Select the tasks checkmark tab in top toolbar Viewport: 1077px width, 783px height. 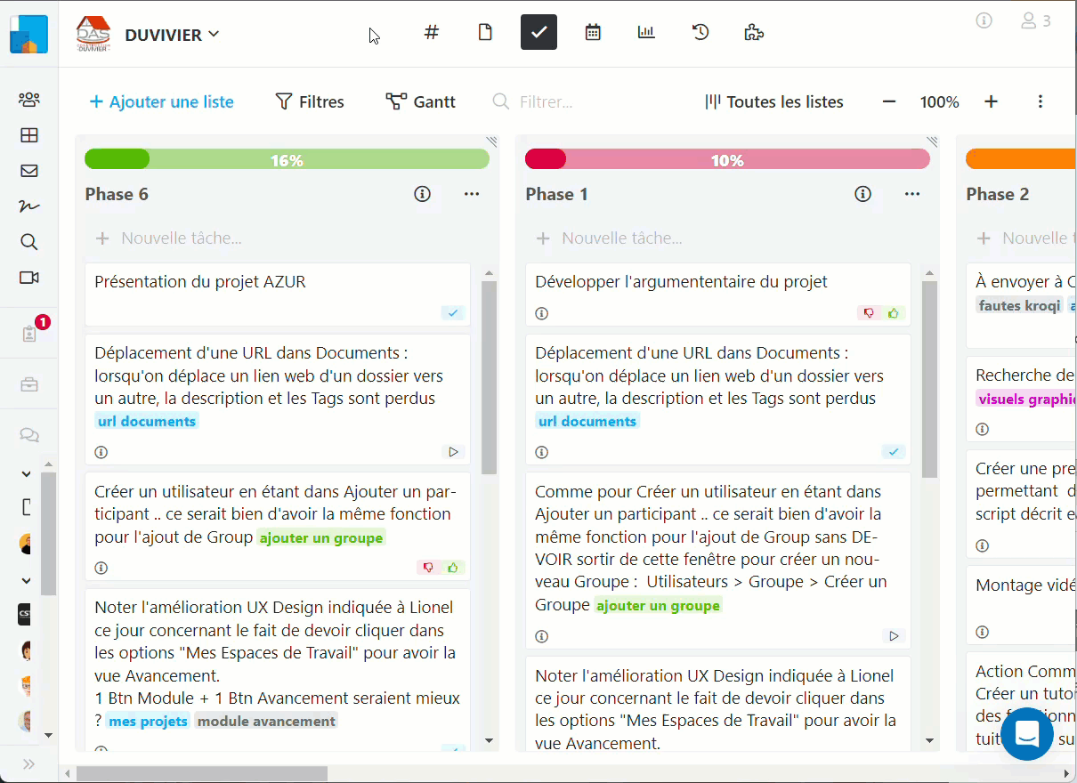point(538,33)
